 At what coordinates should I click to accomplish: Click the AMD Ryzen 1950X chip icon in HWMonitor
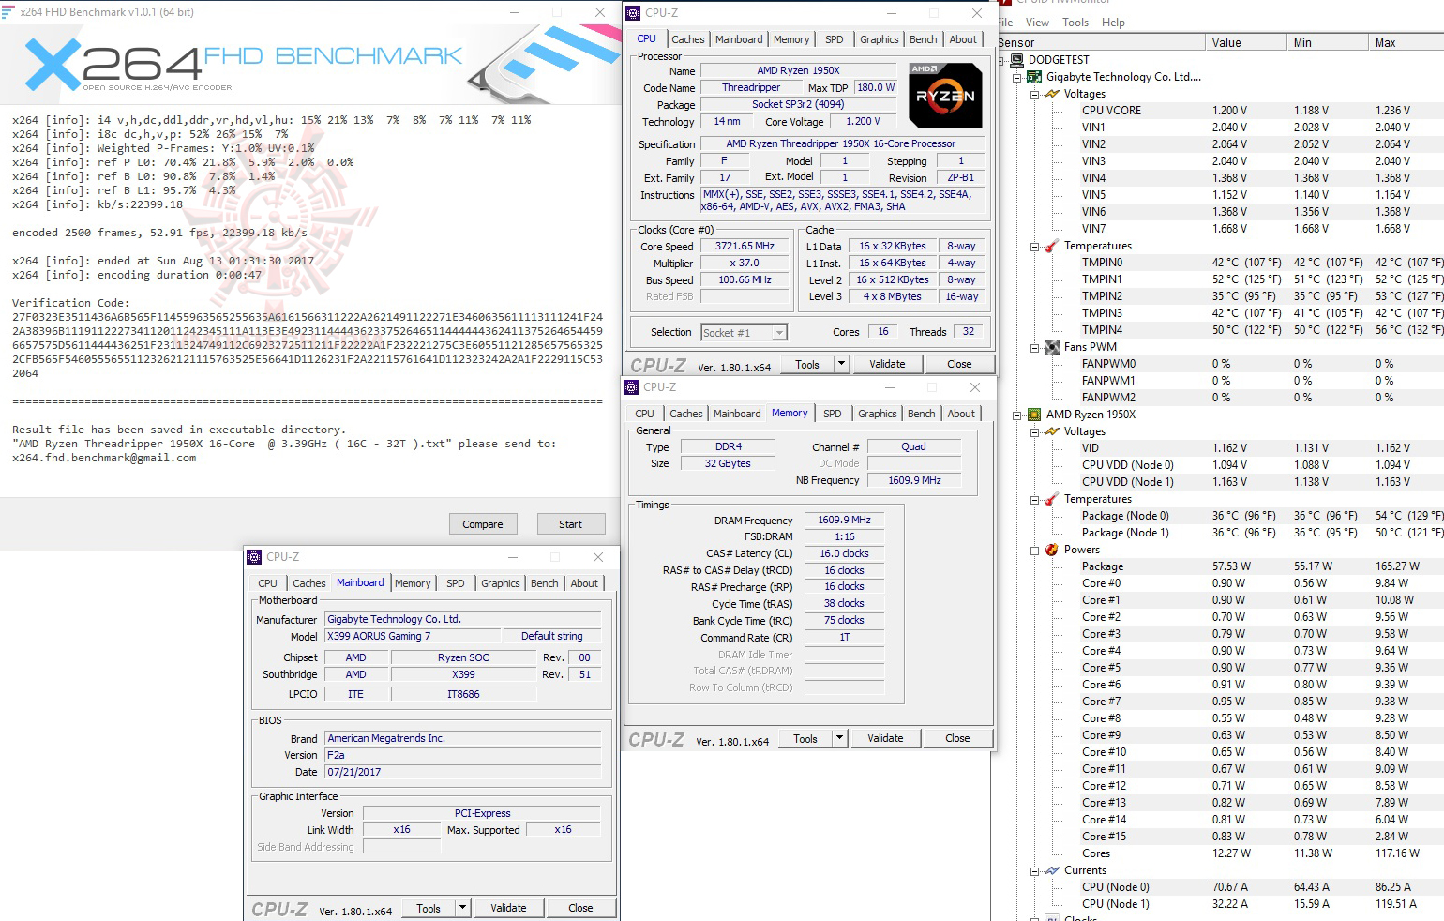pos(1034,414)
